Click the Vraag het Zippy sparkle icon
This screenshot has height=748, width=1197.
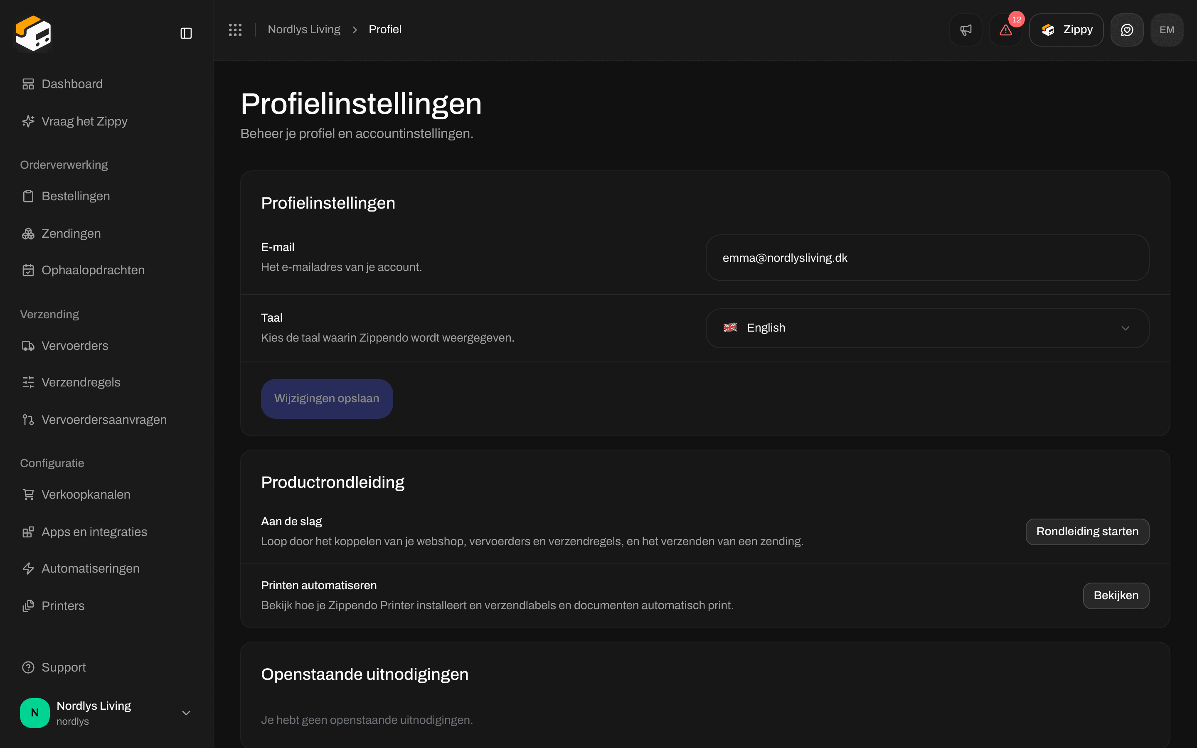[x=28, y=121]
